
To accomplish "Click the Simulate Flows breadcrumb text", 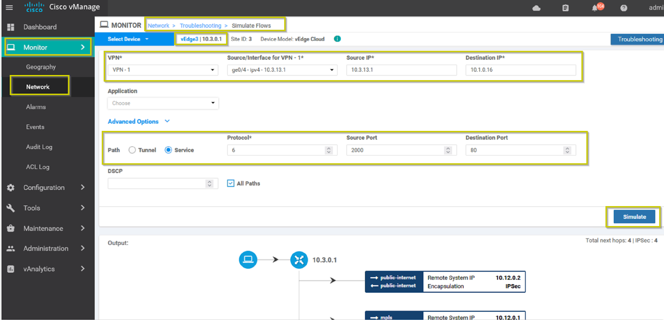I will point(251,25).
